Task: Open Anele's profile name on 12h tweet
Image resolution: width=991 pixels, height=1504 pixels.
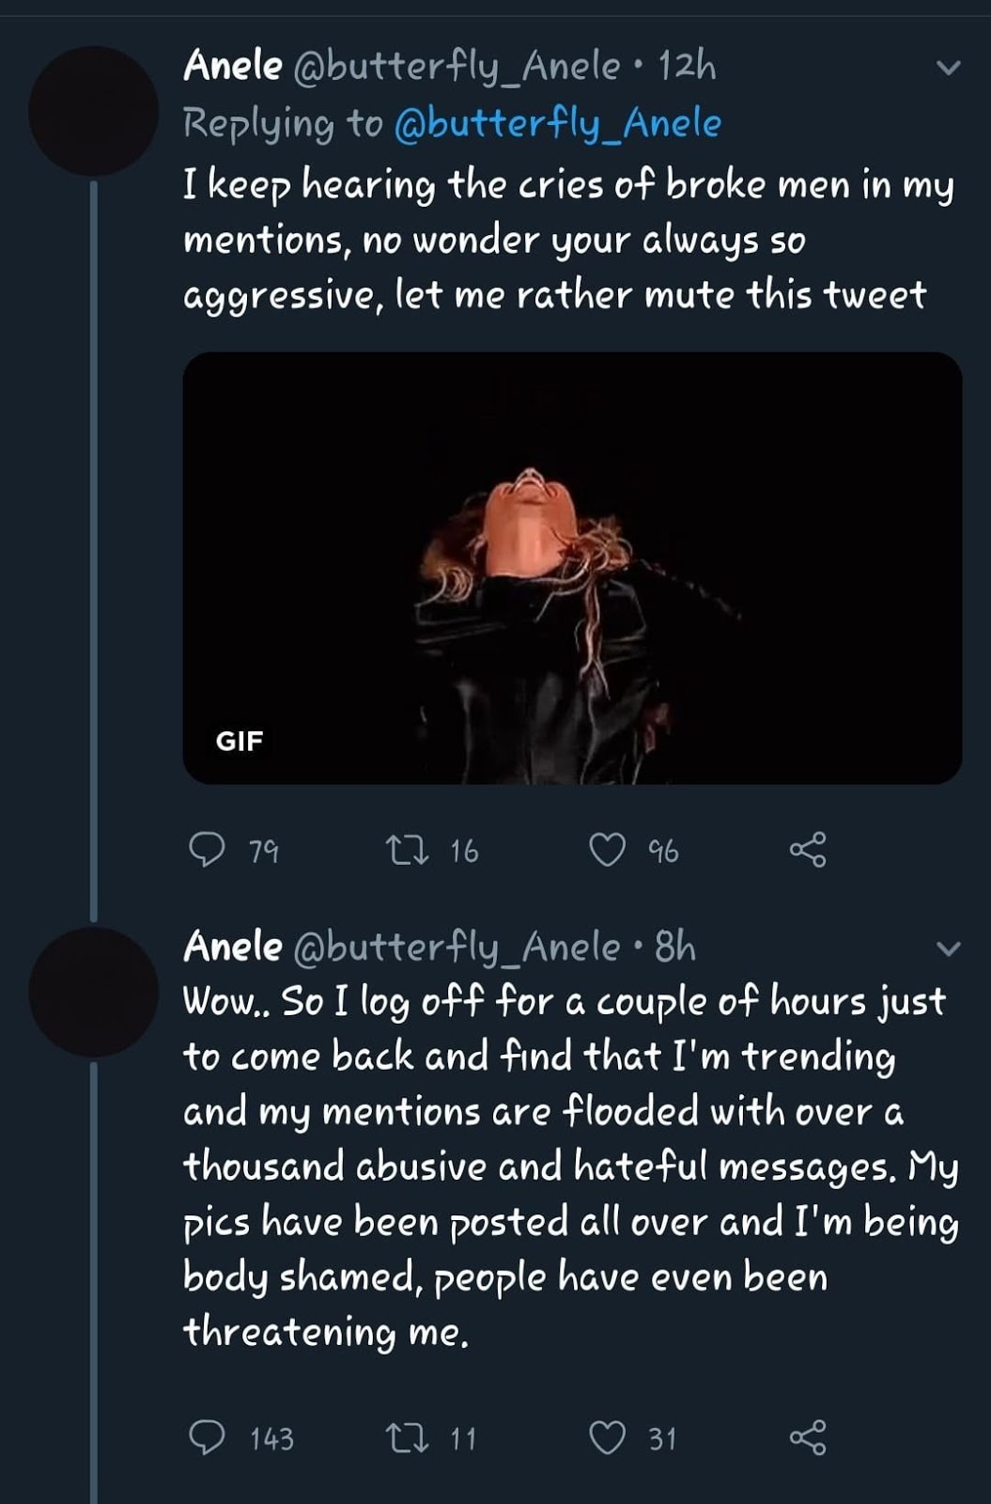Action: pos(233,66)
